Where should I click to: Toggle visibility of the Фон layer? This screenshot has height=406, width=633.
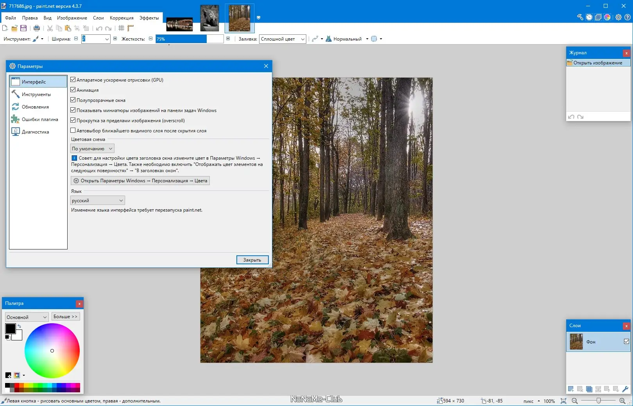pyautogui.click(x=626, y=342)
